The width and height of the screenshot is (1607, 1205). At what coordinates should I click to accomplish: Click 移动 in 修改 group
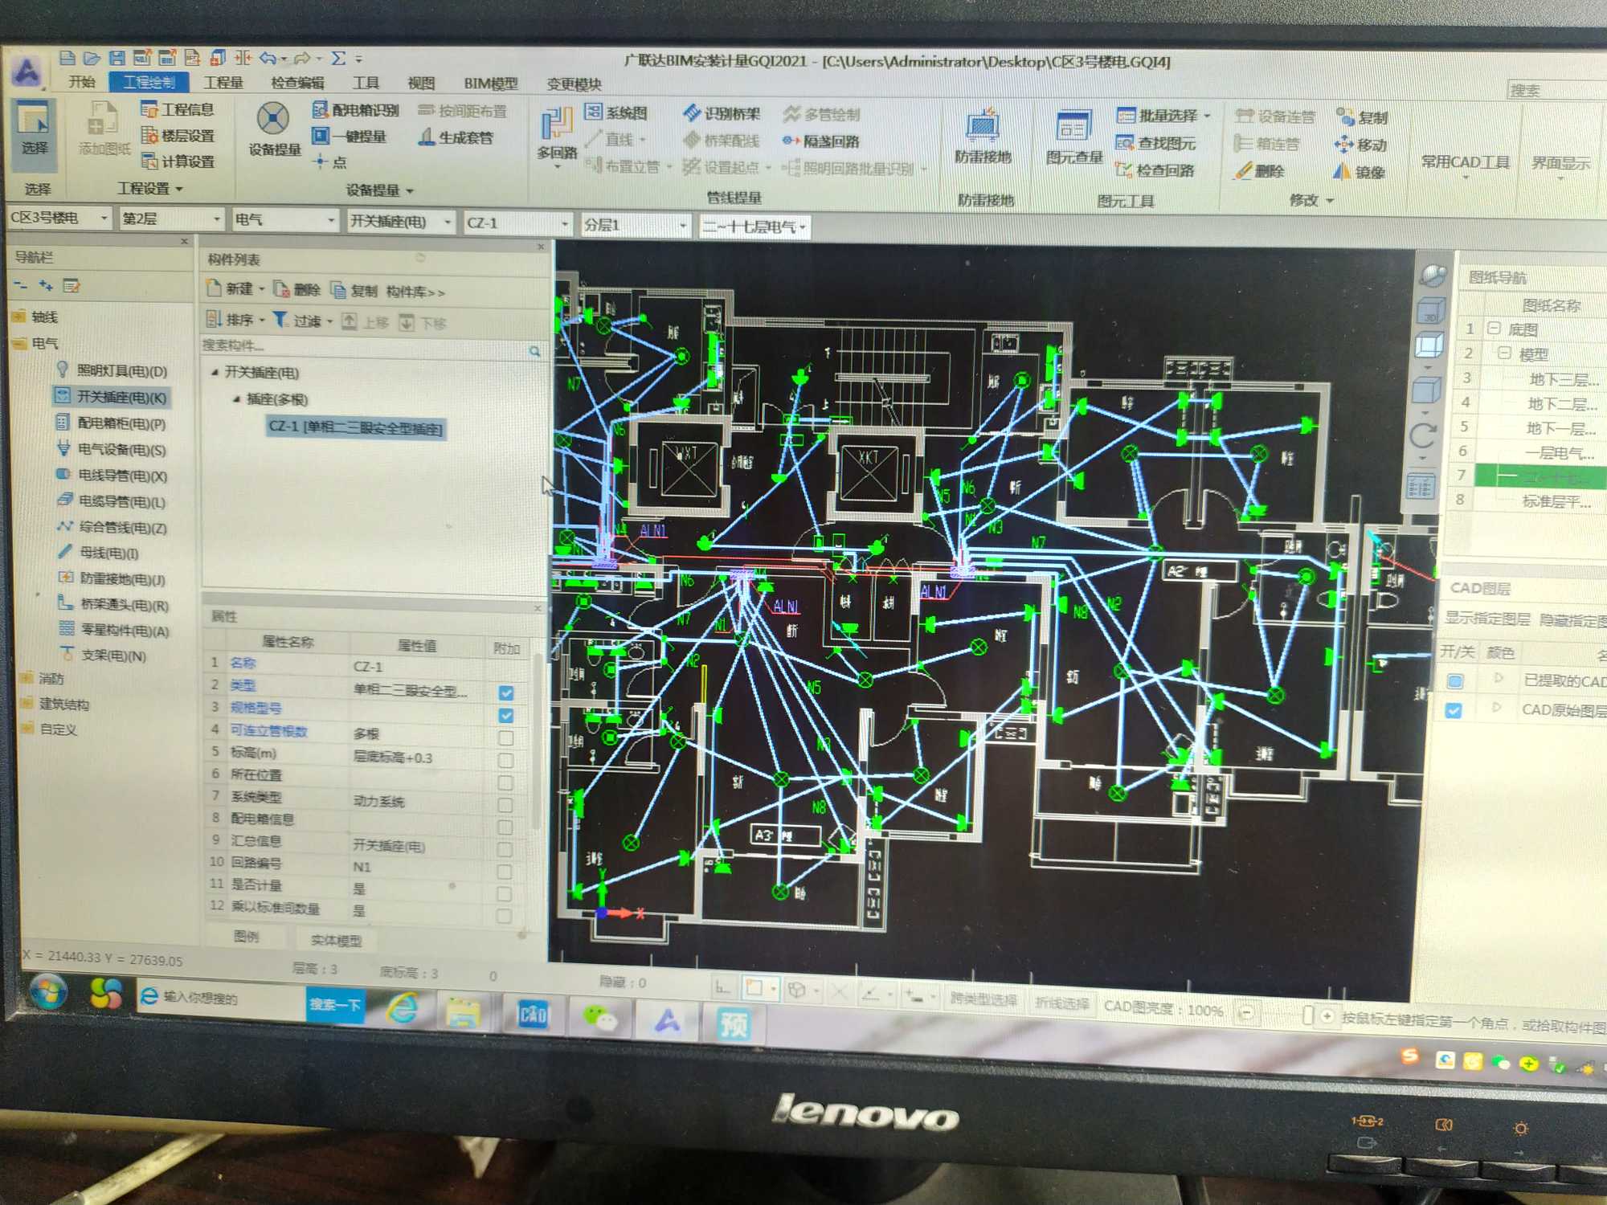click(1360, 145)
